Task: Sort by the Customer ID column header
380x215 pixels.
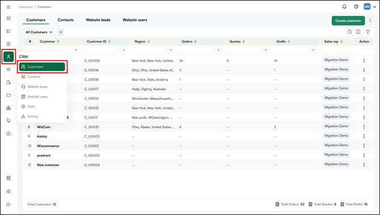Action: pyautogui.click(x=99, y=41)
